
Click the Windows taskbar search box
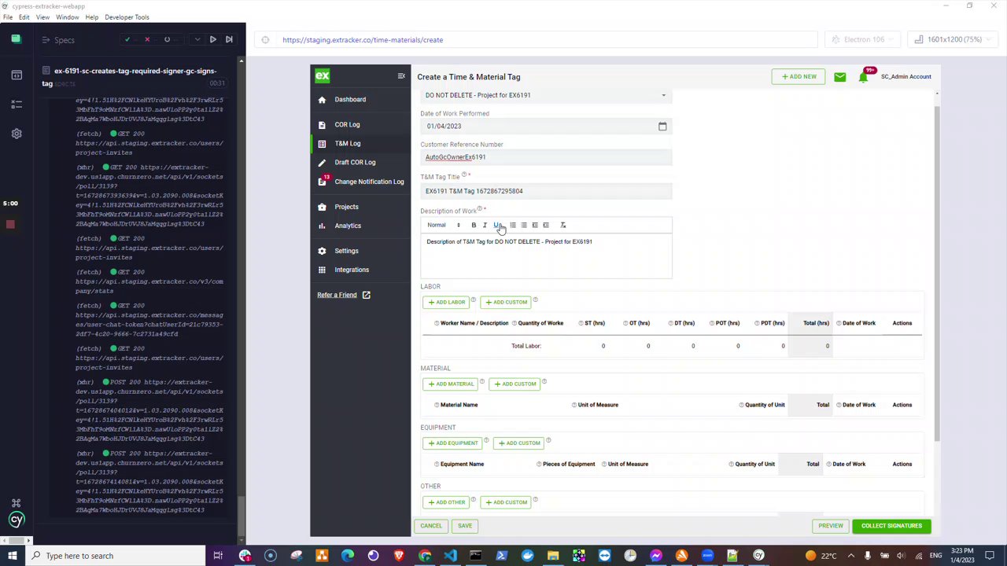tap(116, 556)
